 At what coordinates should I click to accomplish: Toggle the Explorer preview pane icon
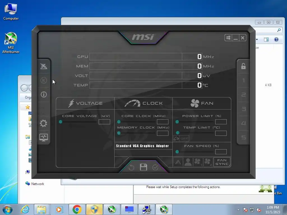[x=266, y=39]
